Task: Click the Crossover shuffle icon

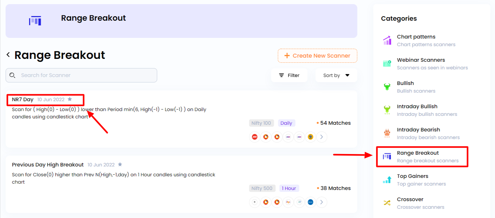Action: [x=387, y=203]
